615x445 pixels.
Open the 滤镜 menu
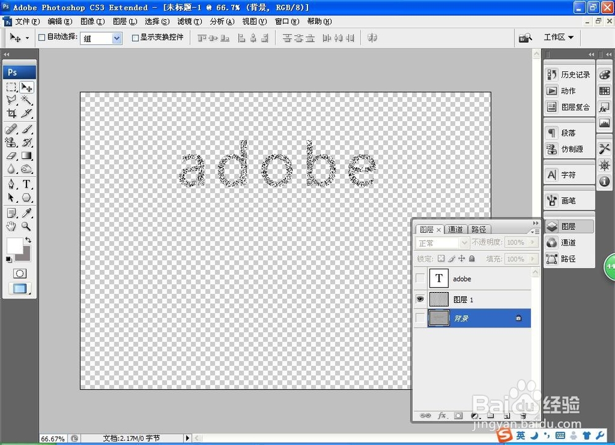tap(189, 22)
